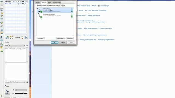Screen dimensions: 175x98
Task: Click the Device Manager shield icon
Action: point(99,6)
